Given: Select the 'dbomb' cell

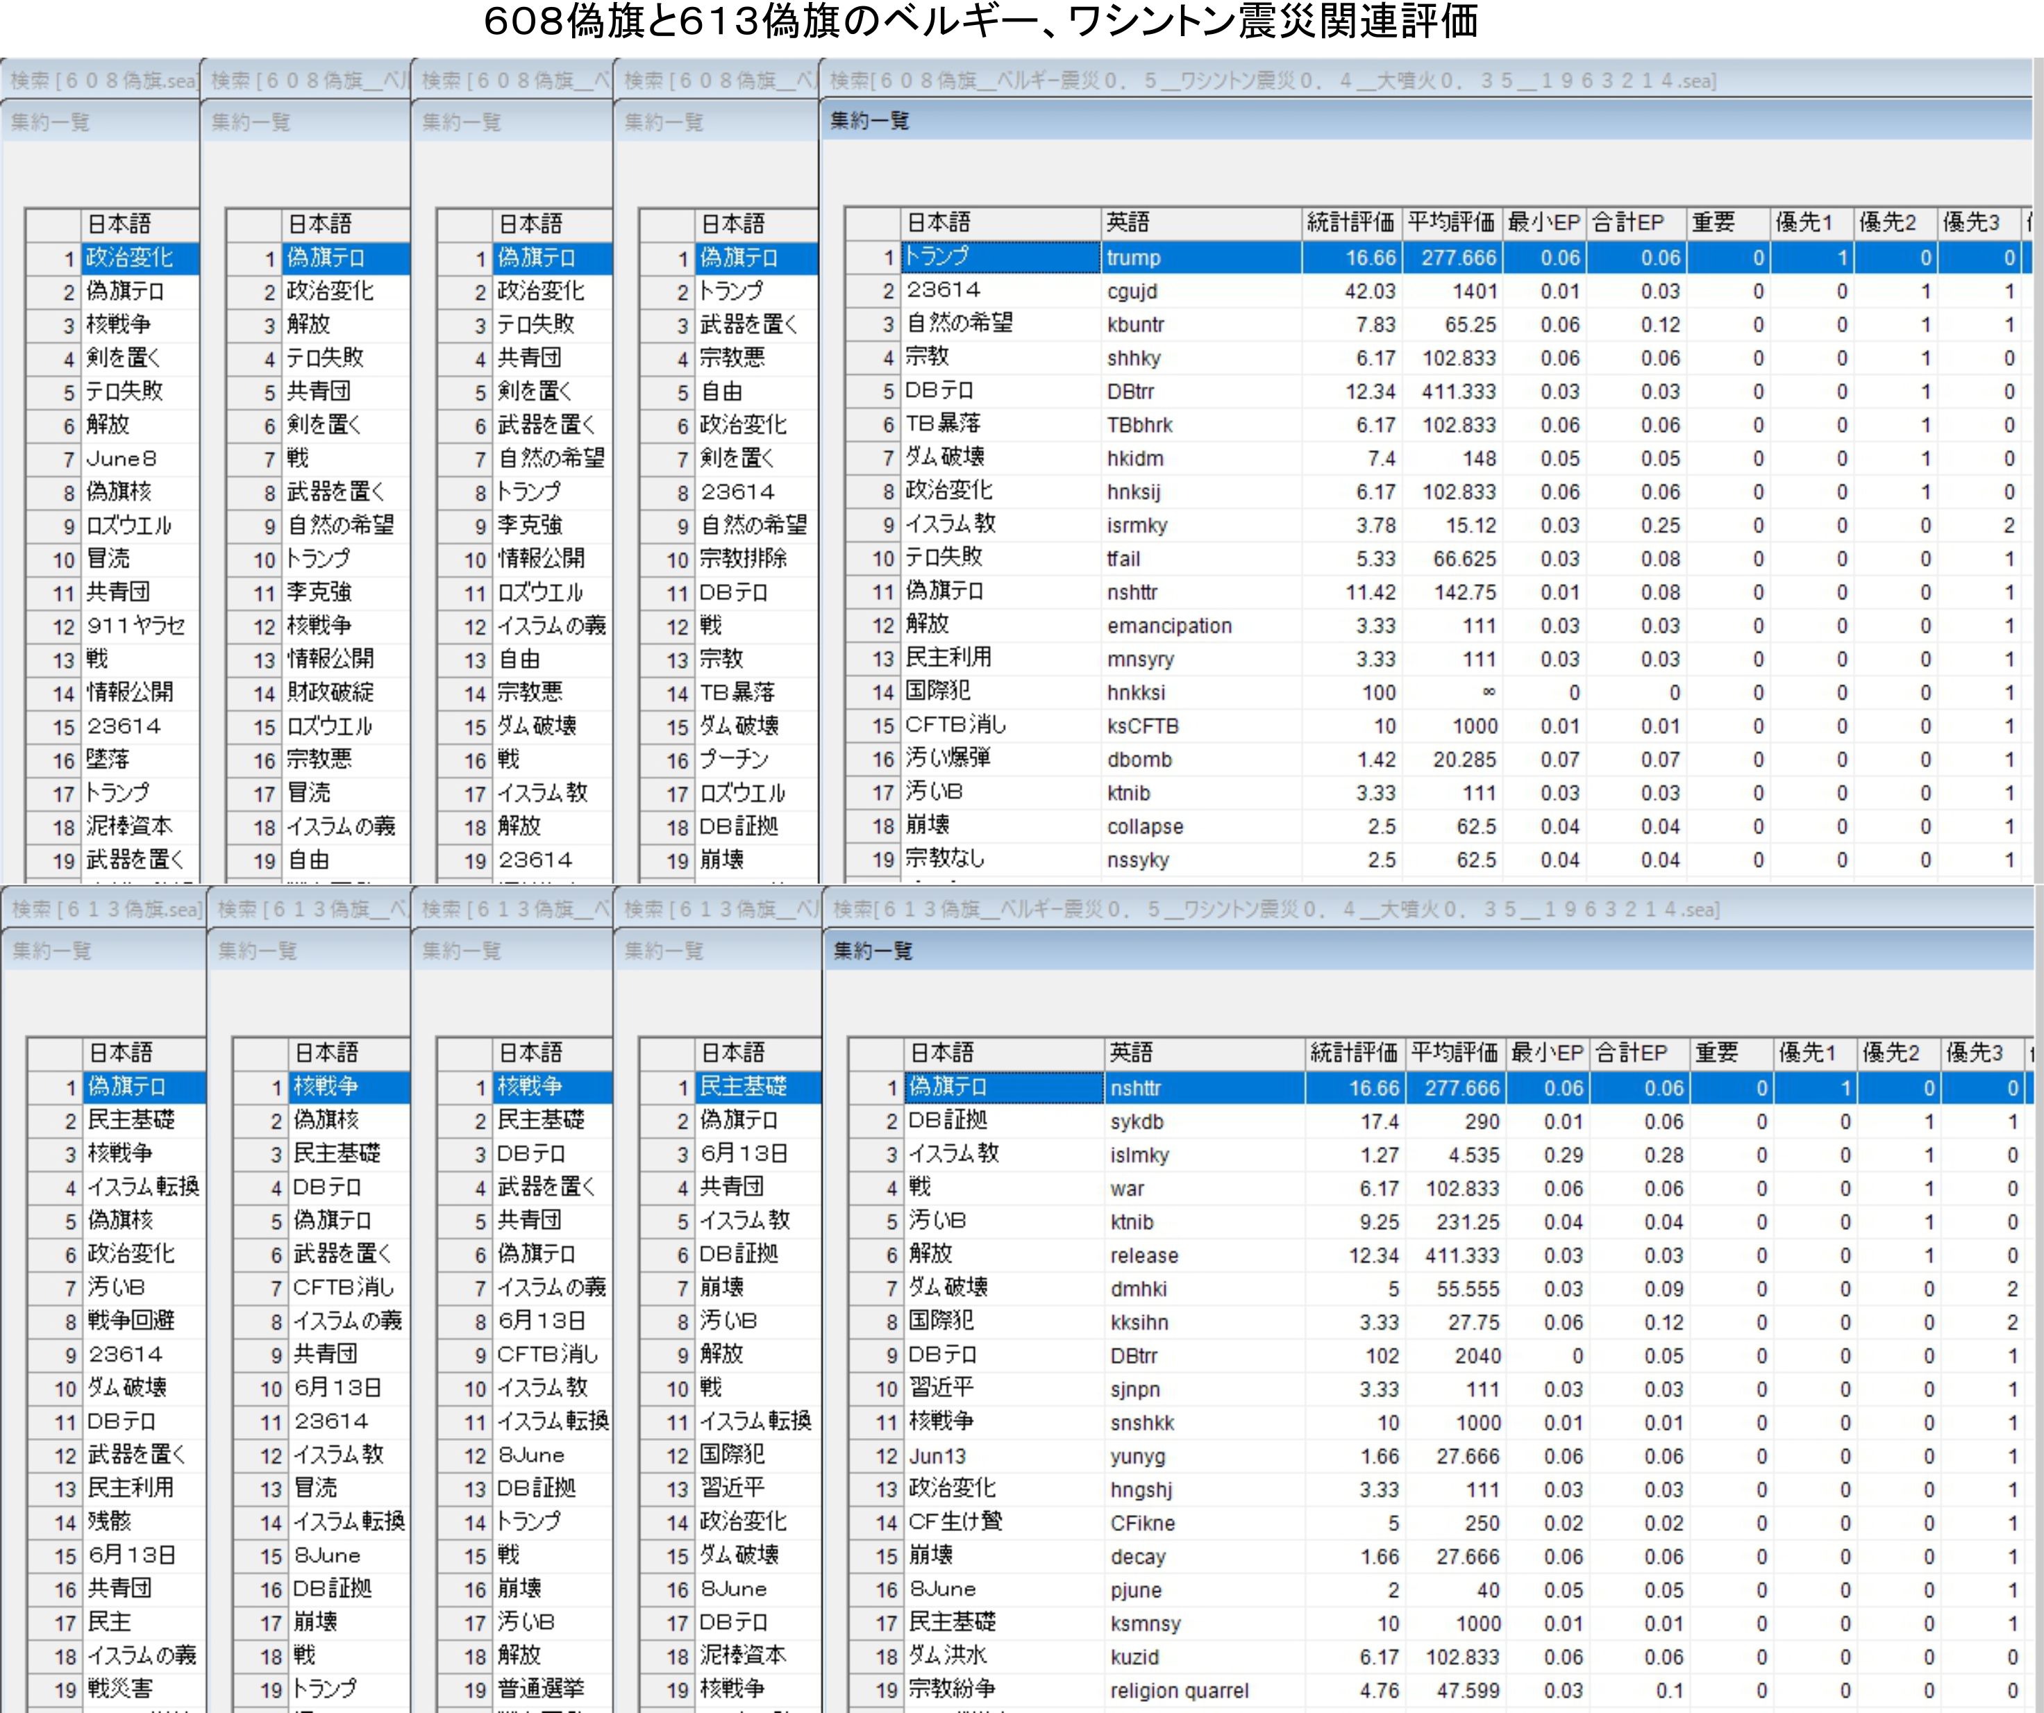Looking at the screenshot, I should pos(1201,759).
